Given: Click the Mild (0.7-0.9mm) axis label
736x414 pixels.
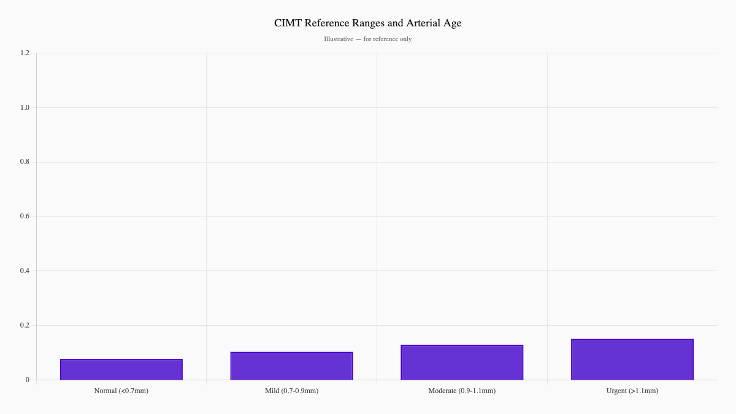Looking at the screenshot, I should coord(291,391).
